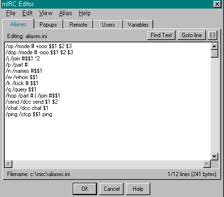
Task: Click the Find Text button
Action: [x=161, y=35]
